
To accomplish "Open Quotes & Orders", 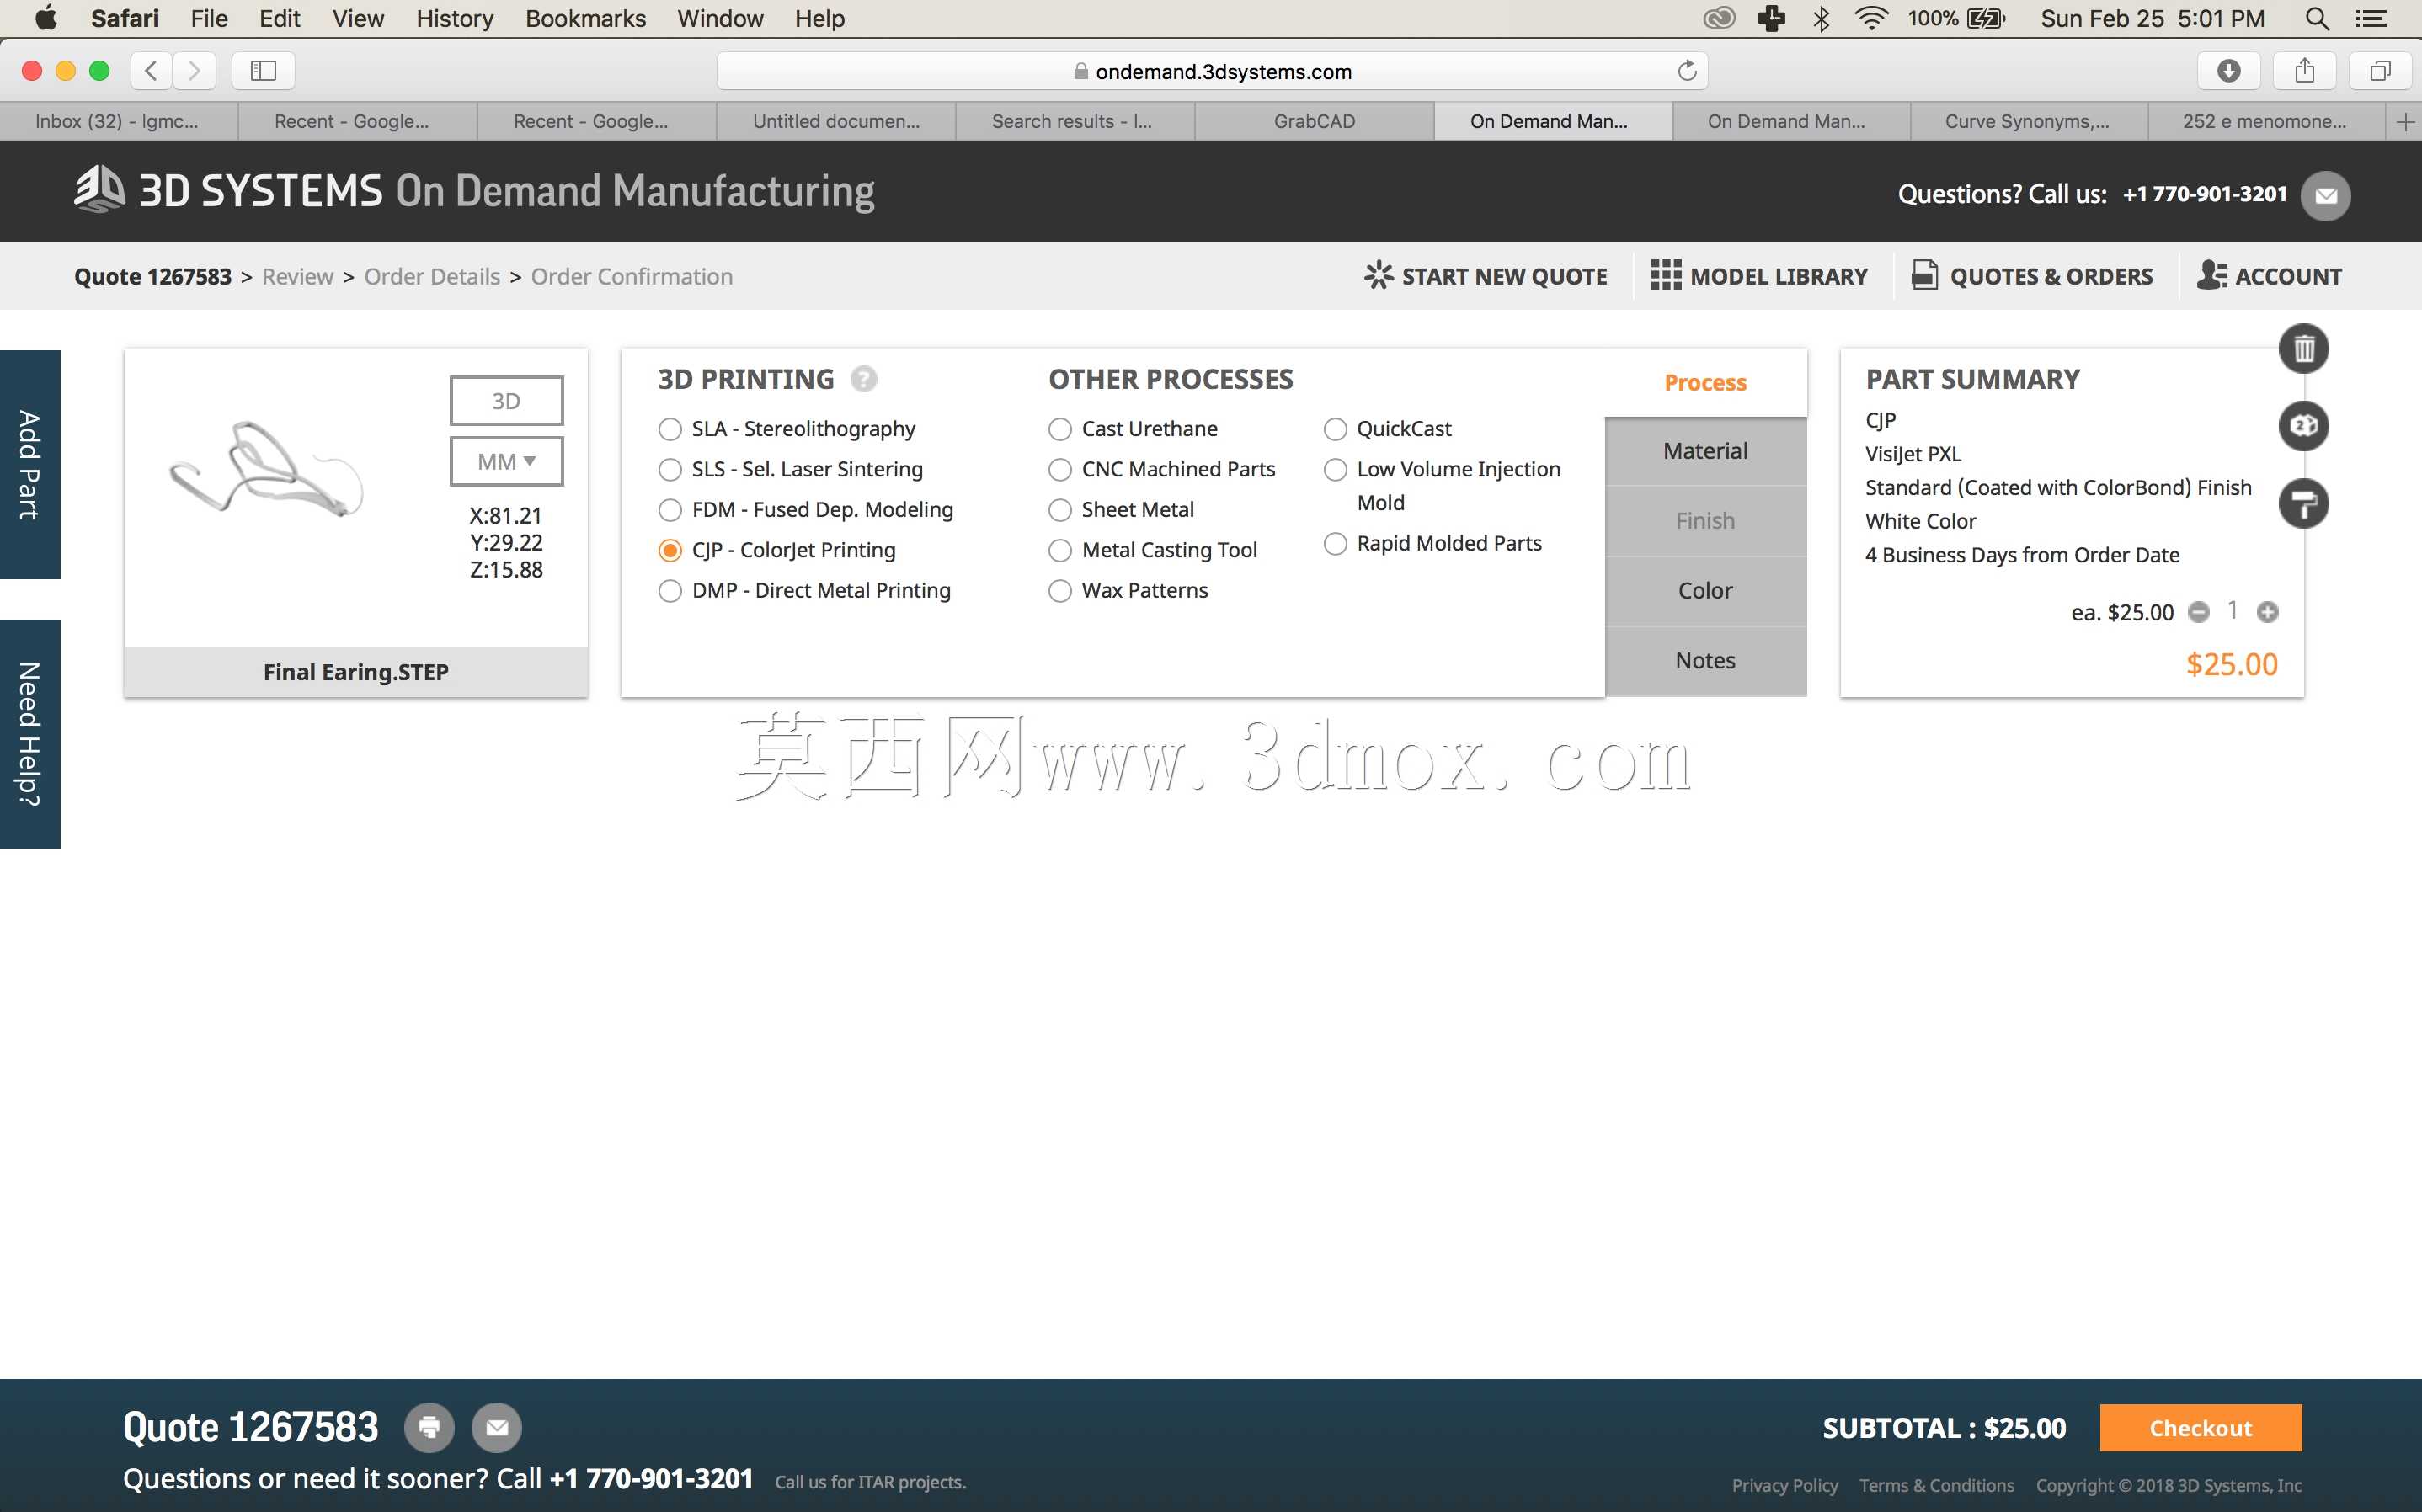I will point(2032,276).
